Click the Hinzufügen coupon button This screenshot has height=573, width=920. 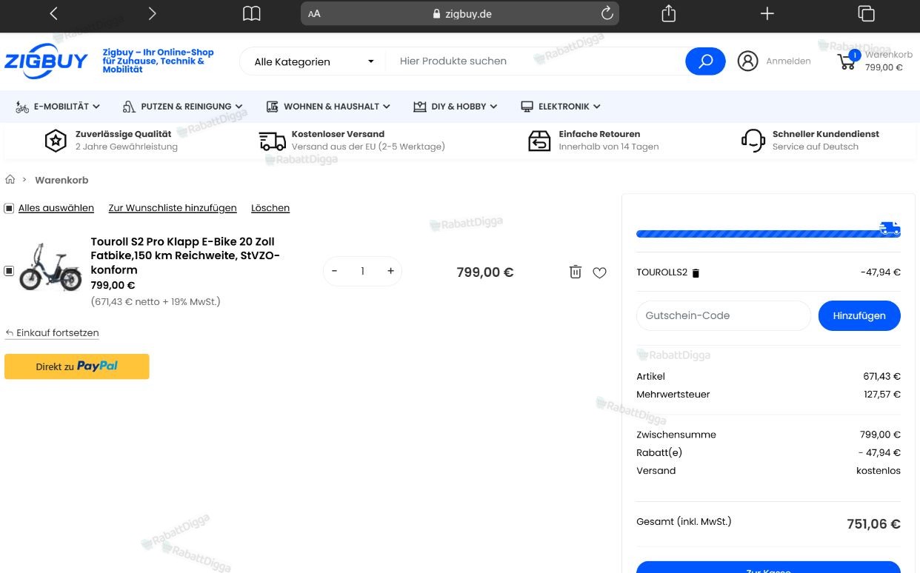[x=859, y=315]
